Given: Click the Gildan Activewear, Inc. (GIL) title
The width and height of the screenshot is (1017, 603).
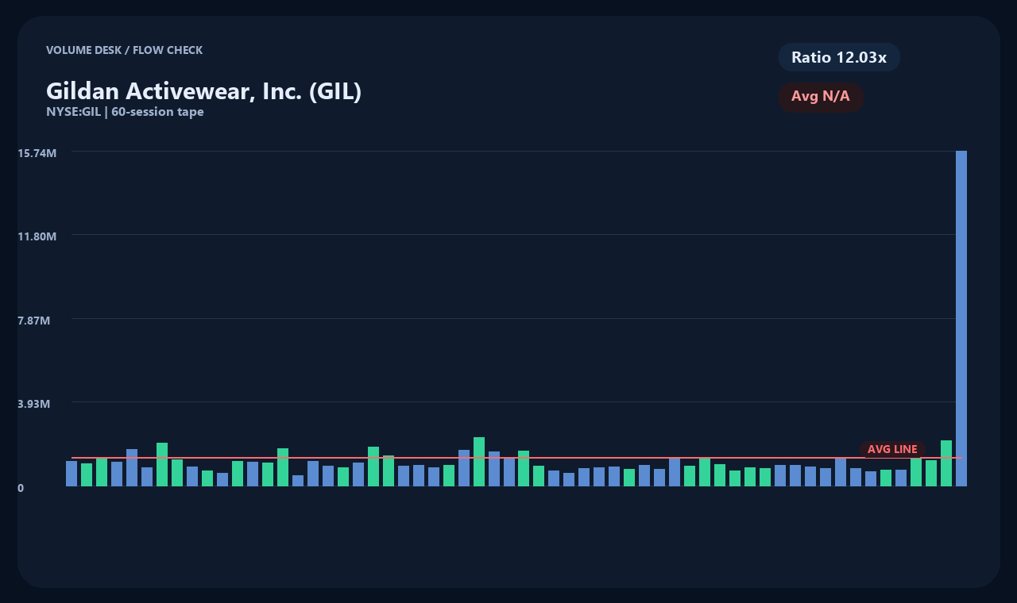Looking at the screenshot, I should click(204, 91).
